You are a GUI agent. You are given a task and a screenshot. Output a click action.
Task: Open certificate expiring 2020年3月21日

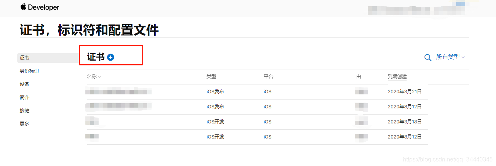click(258, 92)
